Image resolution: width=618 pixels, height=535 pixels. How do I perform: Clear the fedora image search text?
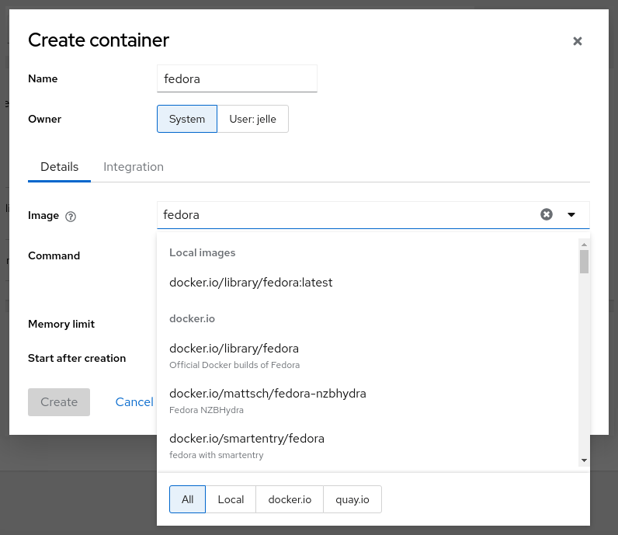click(x=547, y=214)
